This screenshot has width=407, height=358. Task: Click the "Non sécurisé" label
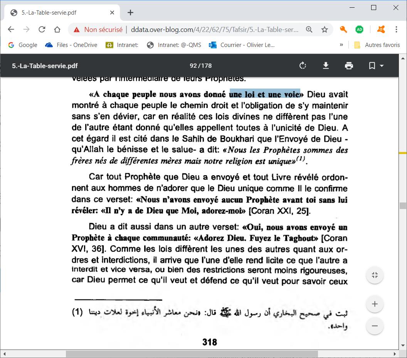coord(103,30)
